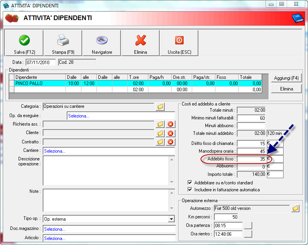
Task: Click the Totale column header
Action: 250,77
